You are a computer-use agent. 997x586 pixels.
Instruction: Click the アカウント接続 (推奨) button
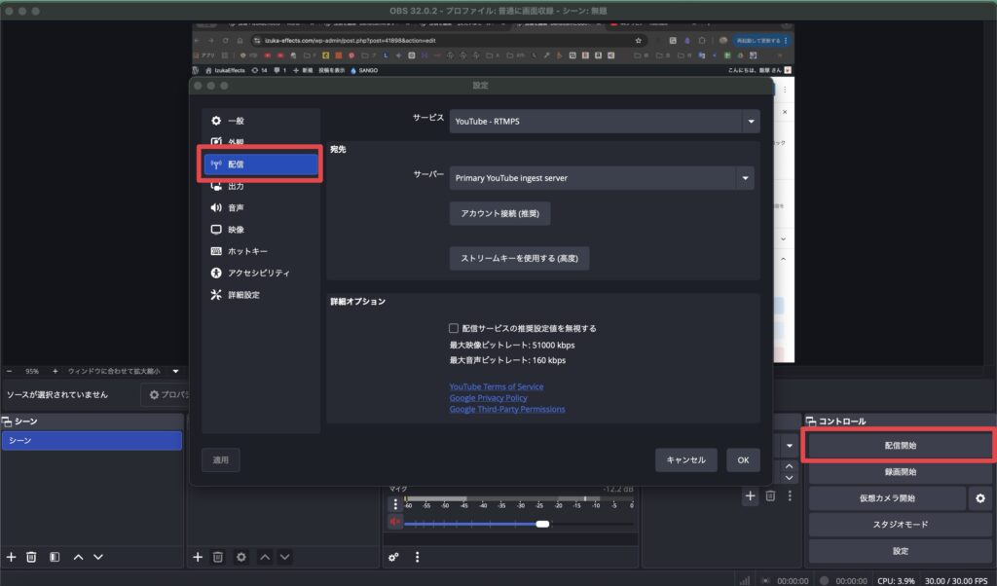499,214
